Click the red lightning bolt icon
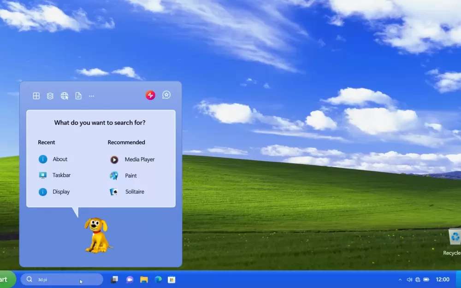 pyautogui.click(x=150, y=95)
